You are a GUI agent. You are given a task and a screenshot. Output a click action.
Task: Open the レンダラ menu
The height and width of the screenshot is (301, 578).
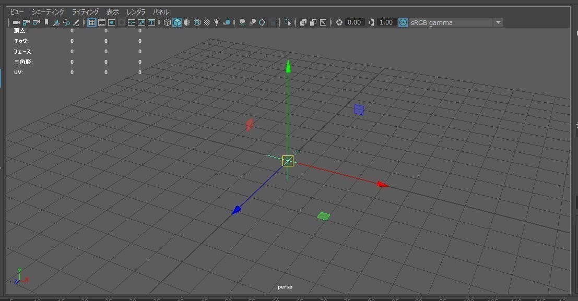coord(135,11)
